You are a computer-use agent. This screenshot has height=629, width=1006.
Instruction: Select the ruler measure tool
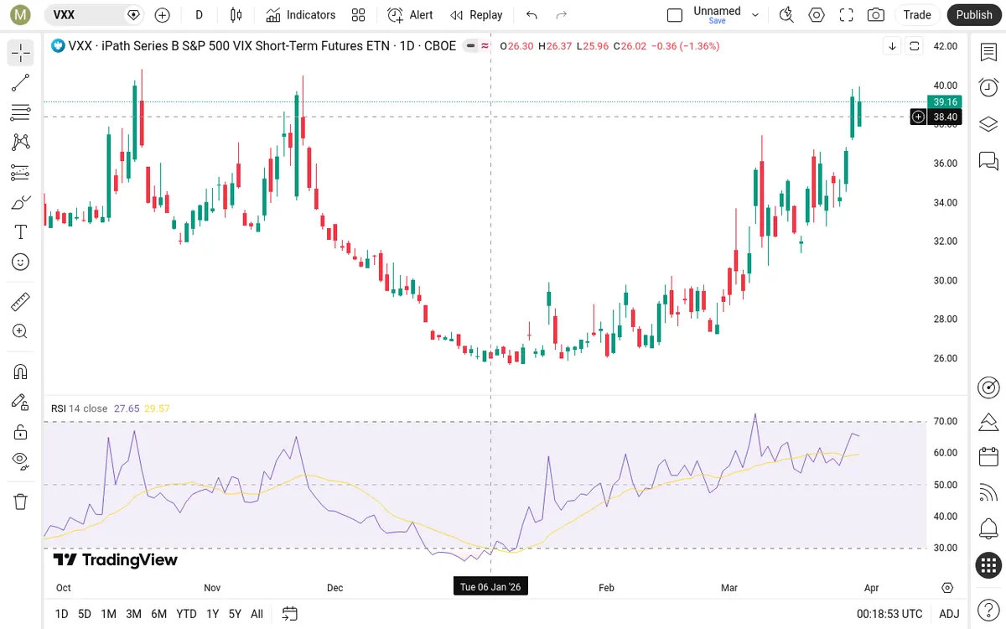pyautogui.click(x=21, y=301)
